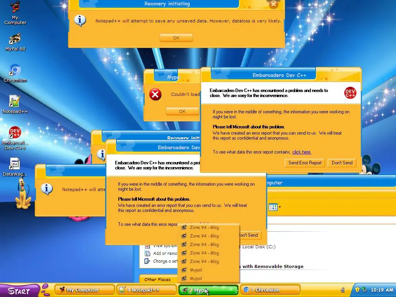Click the info icon in left Notepad++ dialog

click(x=46, y=189)
